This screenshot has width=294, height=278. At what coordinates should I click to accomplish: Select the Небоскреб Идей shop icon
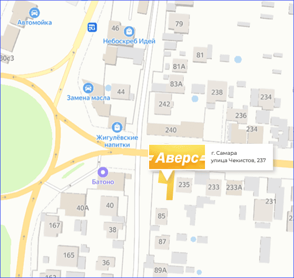coord(129,31)
